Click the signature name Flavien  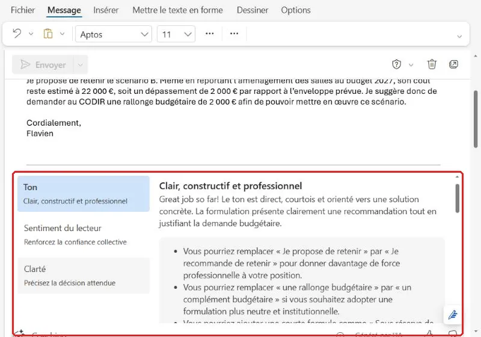coord(40,134)
